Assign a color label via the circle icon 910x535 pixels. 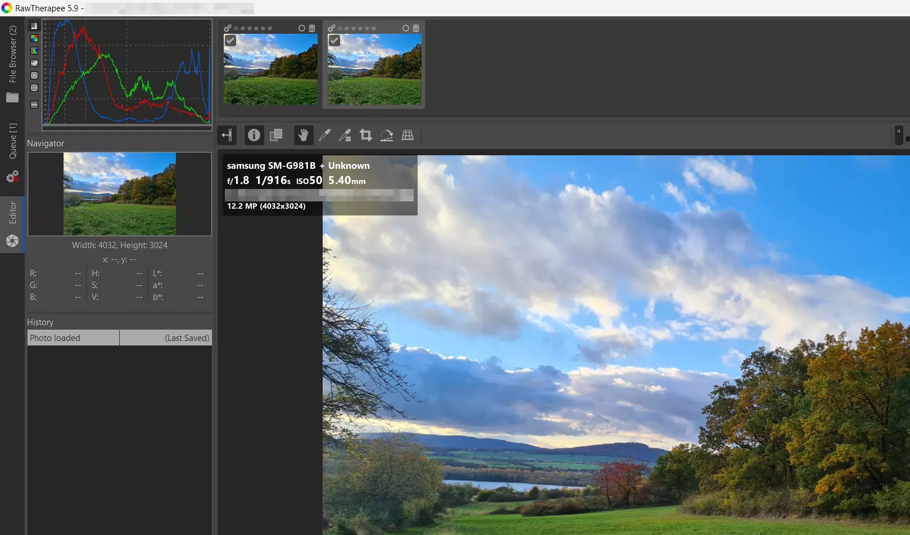coord(301,28)
